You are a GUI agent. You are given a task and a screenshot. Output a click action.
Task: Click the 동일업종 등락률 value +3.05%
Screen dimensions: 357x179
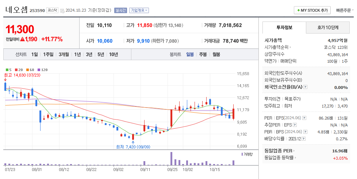tap(340, 158)
